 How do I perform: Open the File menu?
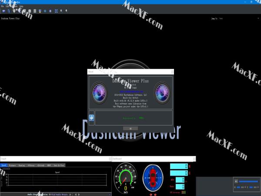click(x=2, y=6)
